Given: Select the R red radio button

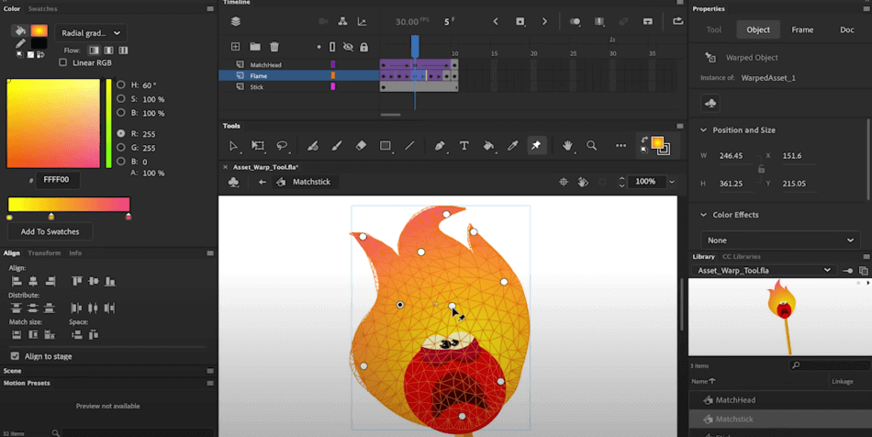Looking at the screenshot, I should 120,133.
